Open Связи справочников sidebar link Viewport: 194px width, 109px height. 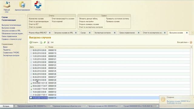[9, 36]
